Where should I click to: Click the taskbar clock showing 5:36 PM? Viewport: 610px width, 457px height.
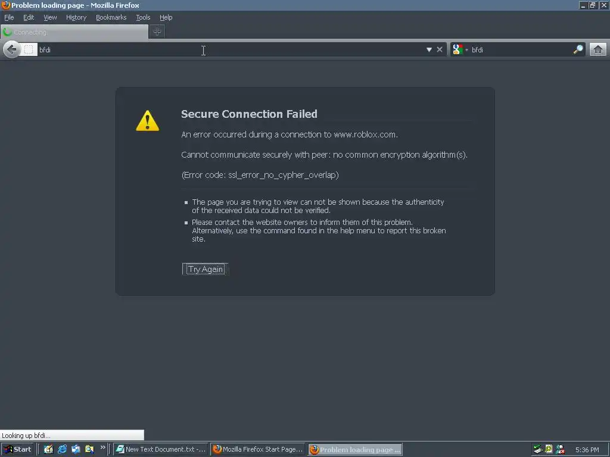[x=587, y=450]
